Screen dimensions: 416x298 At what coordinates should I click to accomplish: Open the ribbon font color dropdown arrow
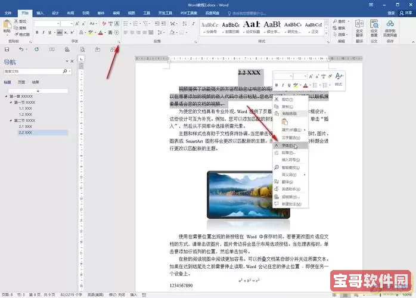point(105,33)
